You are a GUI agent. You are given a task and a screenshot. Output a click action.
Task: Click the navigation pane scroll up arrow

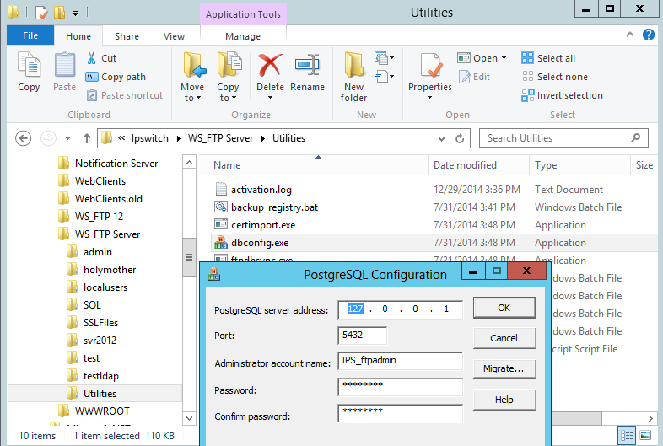click(189, 163)
